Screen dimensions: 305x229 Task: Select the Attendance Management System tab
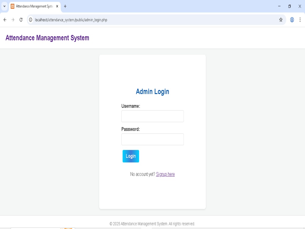35,6
